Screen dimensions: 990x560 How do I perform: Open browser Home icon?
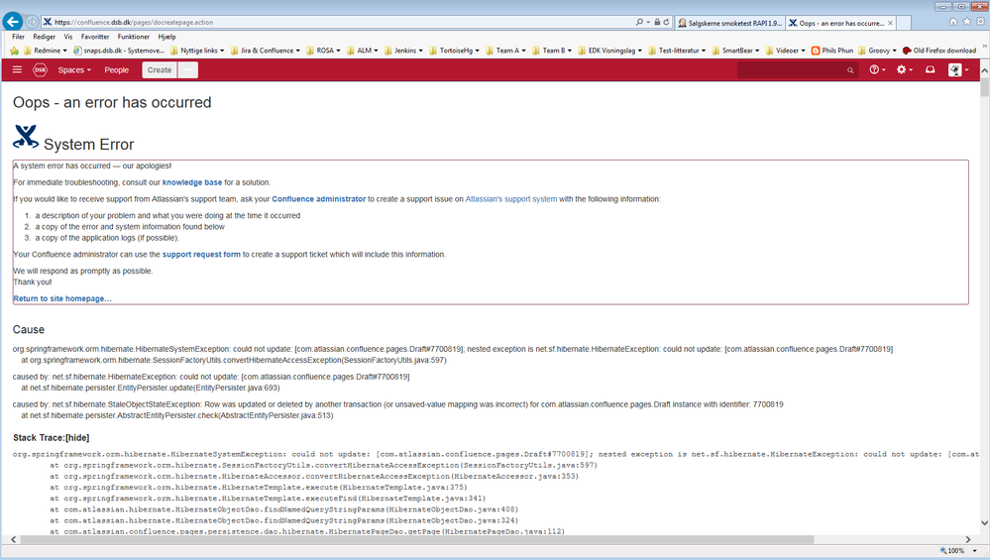tap(953, 22)
